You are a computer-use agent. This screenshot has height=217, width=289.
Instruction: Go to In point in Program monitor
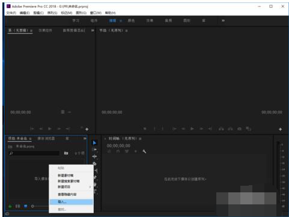click(174, 129)
